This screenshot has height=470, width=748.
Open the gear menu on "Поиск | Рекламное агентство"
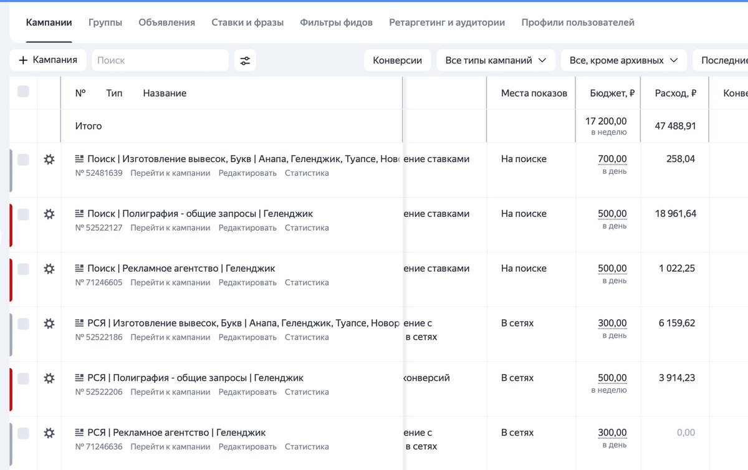[x=49, y=269]
